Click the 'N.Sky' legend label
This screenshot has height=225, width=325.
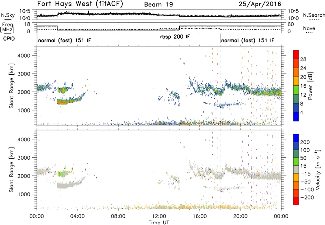coord(8,15)
